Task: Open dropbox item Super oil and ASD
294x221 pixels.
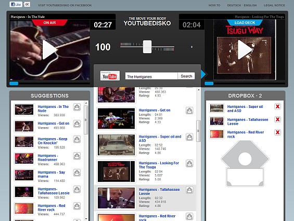Action: click(x=245, y=109)
